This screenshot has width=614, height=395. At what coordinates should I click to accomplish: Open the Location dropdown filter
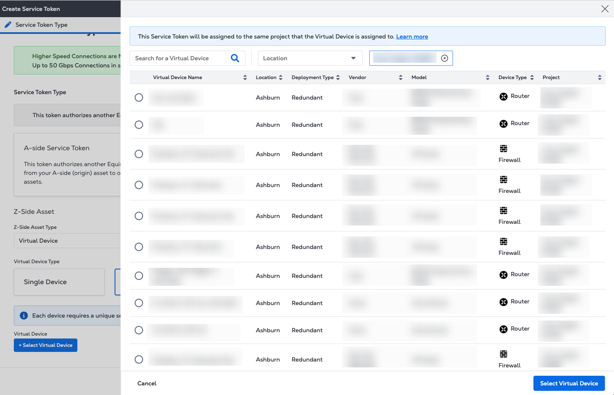pos(310,58)
